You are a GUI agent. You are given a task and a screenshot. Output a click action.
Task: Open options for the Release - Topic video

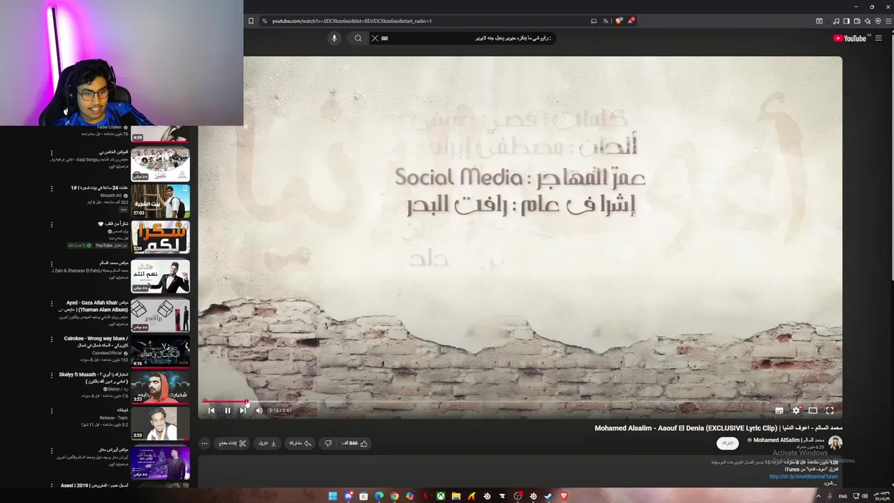click(x=51, y=411)
